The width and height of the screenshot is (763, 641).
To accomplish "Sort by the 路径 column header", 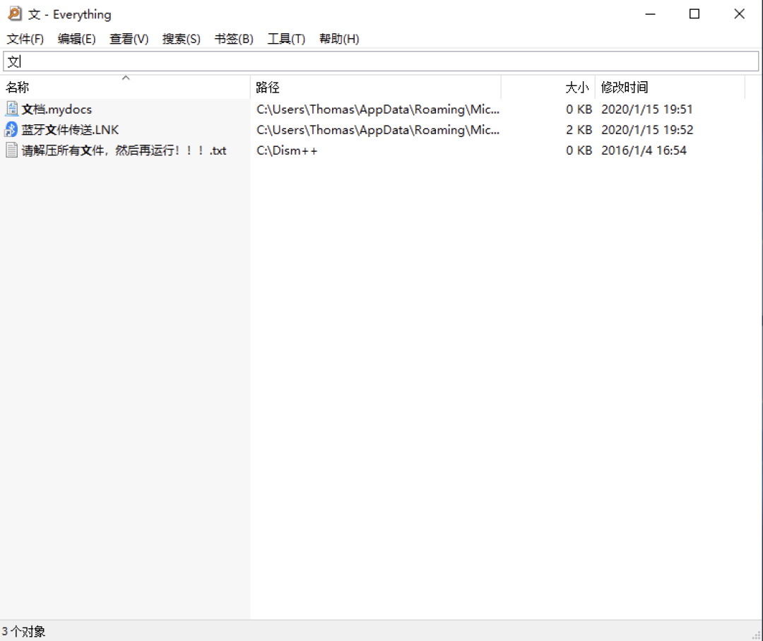I will pyautogui.click(x=376, y=87).
